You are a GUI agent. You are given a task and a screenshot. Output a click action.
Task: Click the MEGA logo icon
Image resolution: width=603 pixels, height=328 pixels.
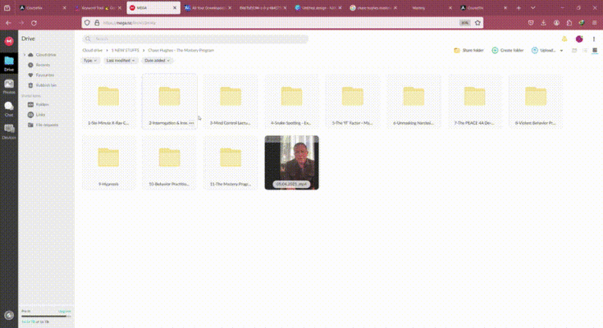pos(9,40)
